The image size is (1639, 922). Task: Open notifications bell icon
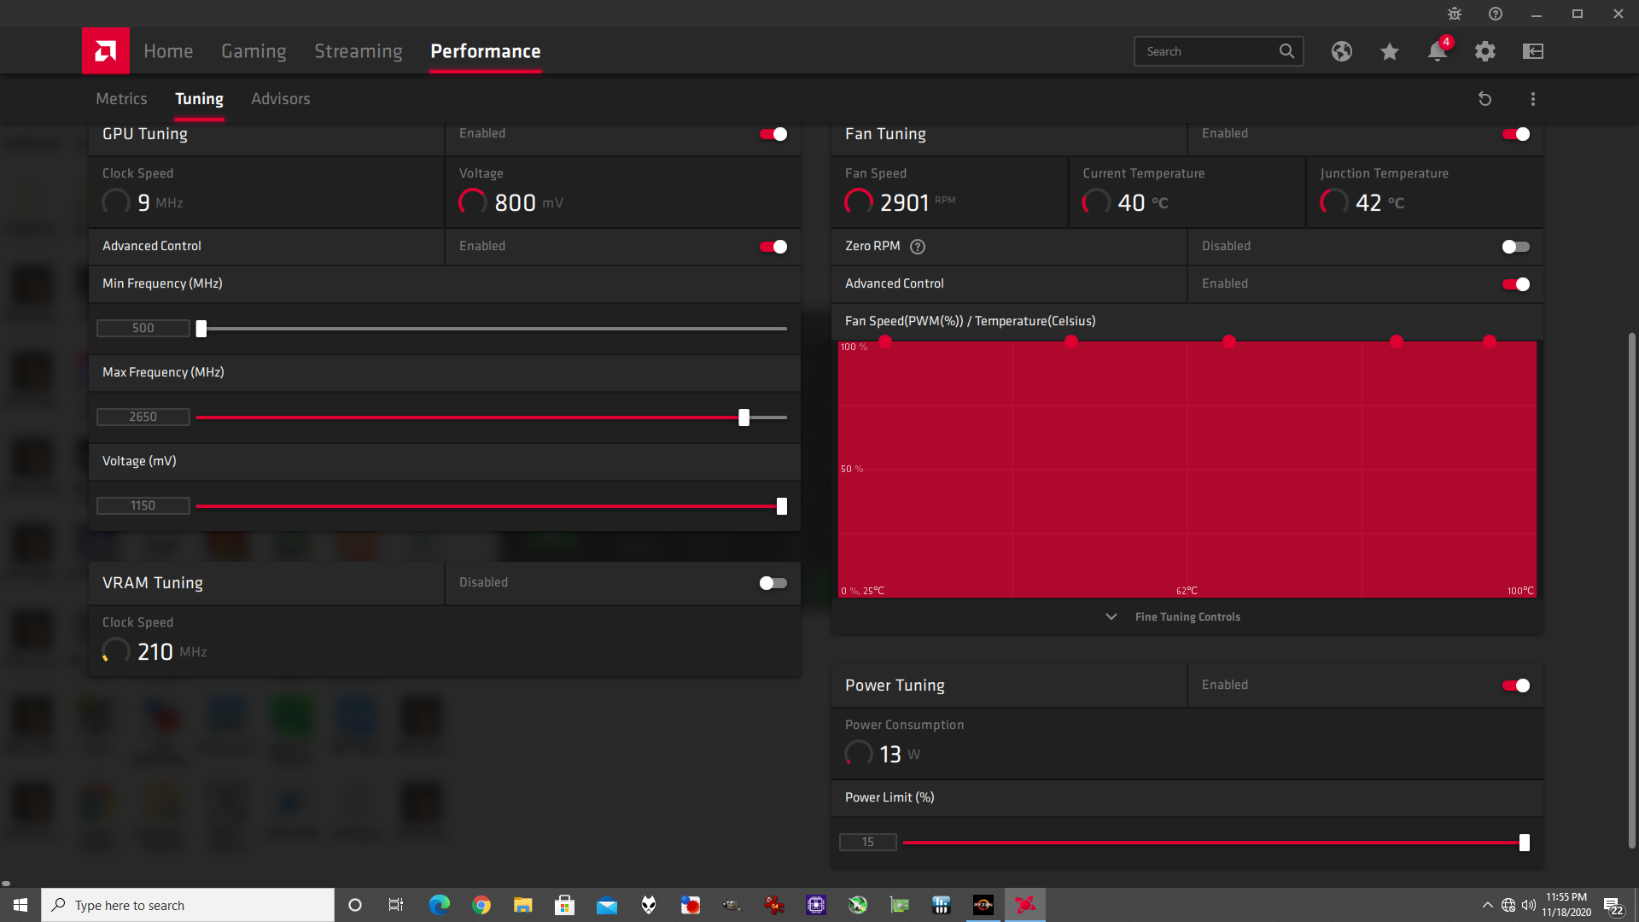coord(1437,51)
